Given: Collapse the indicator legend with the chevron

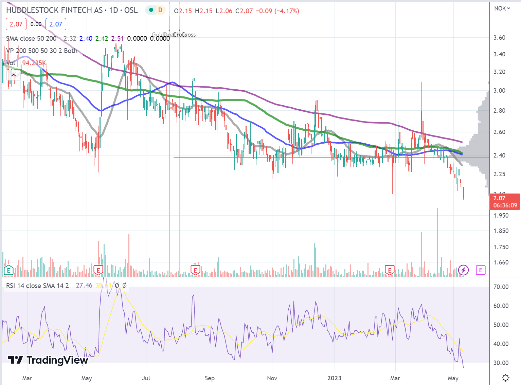Looking at the screenshot, I should pyautogui.click(x=13, y=75).
